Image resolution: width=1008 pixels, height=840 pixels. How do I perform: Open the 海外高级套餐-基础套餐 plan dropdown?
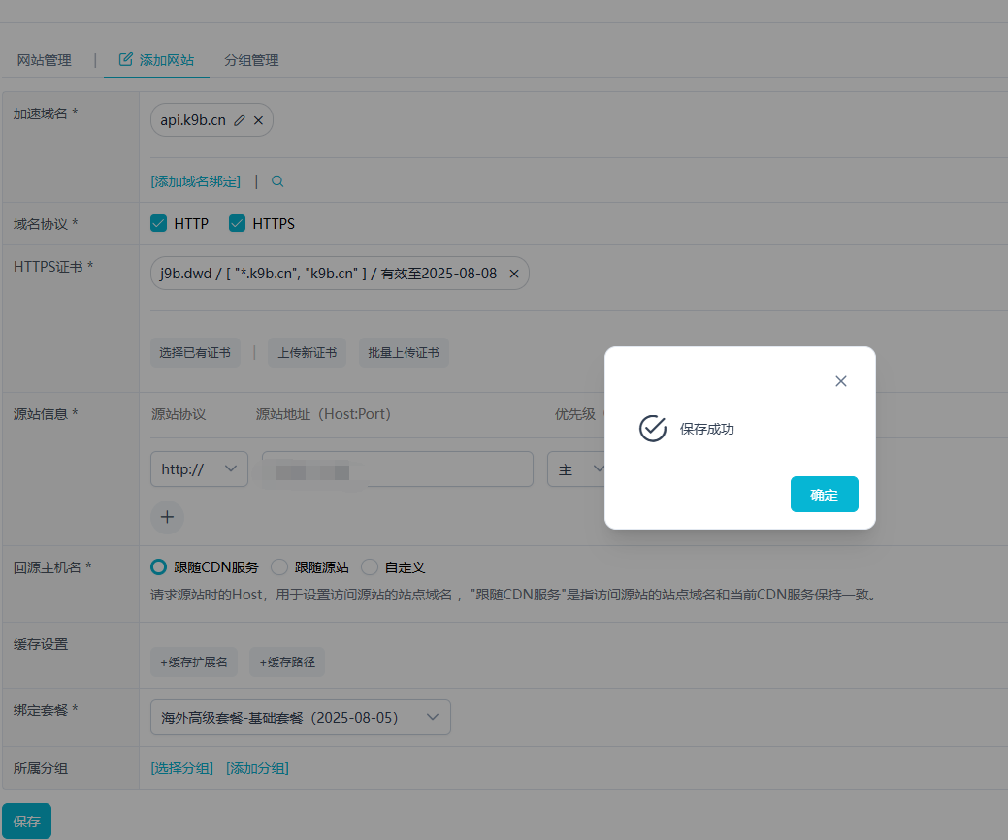300,717
